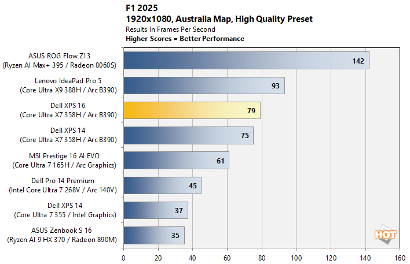
Task: Click the ASUS Zenbook S 16 bar
Action: pyautogui.click(x=154, y=235)
